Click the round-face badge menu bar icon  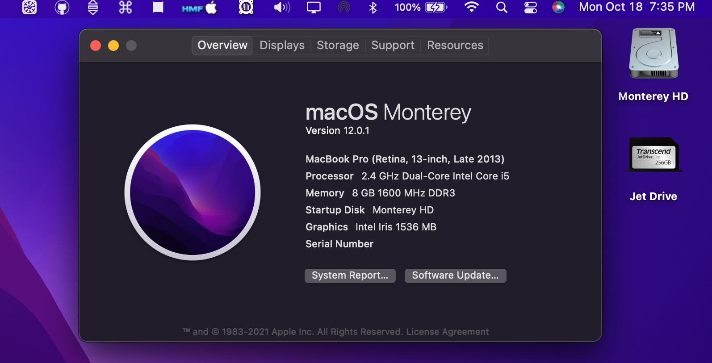pos(246,7)
